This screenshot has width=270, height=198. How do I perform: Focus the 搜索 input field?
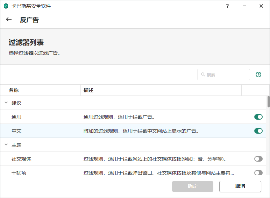click(224, 75)
